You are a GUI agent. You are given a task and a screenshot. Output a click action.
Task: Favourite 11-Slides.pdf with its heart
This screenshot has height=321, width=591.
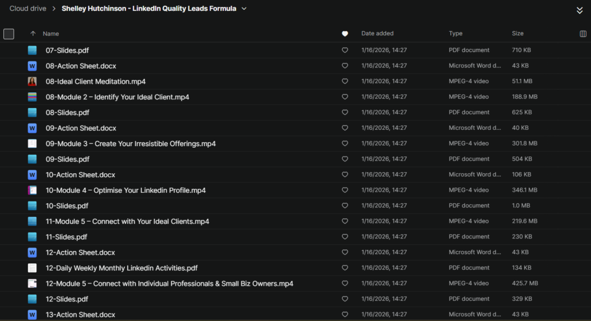[345, 237]
